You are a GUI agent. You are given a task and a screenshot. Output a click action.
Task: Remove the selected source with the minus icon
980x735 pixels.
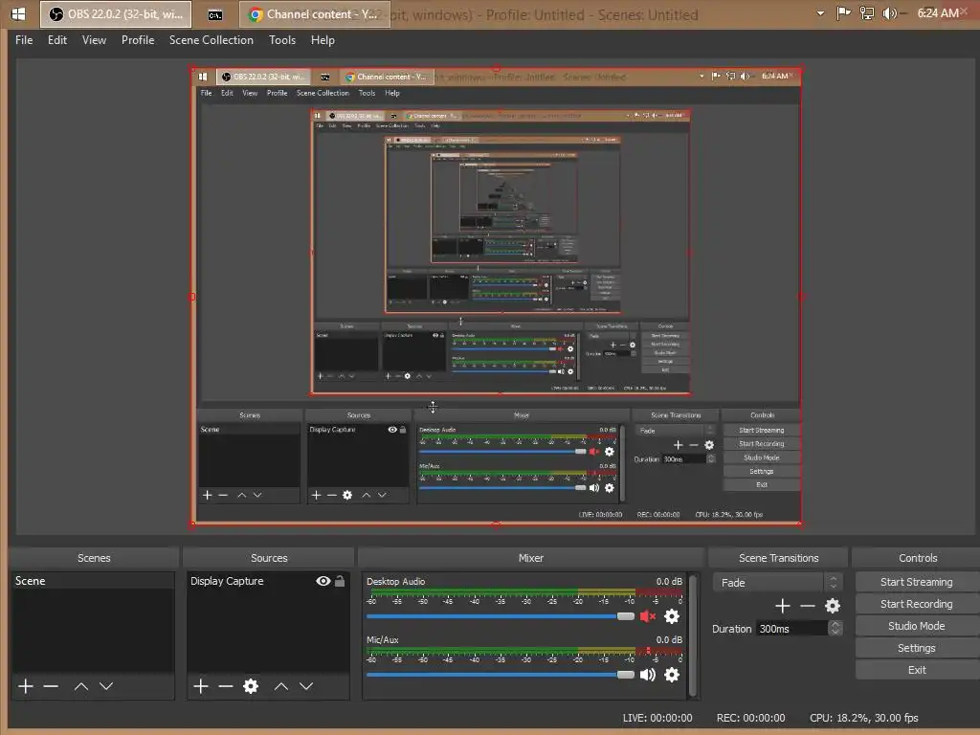pyautogui.click(x=226, y=686)
